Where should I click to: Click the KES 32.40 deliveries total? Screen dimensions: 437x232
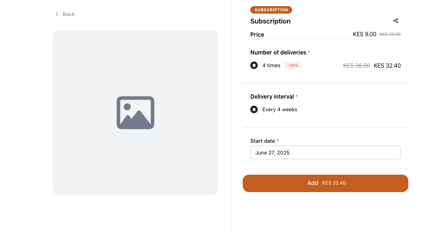click(x=387, y=66)
